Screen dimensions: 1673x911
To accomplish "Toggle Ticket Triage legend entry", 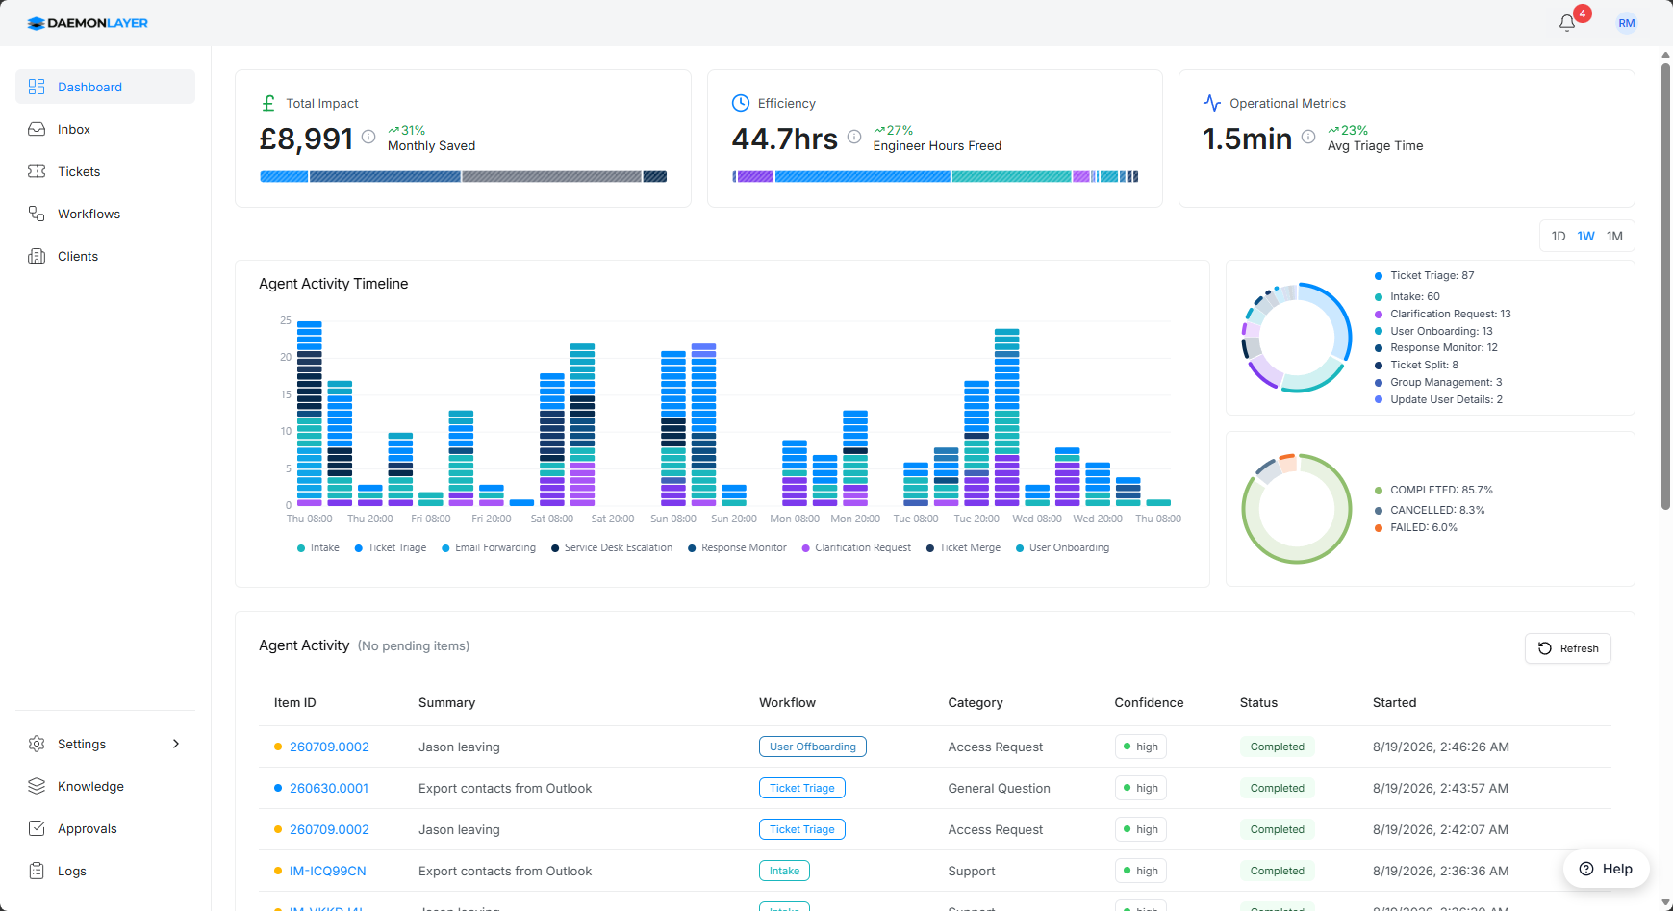I will pyautogui.click(x=391, y=547).
